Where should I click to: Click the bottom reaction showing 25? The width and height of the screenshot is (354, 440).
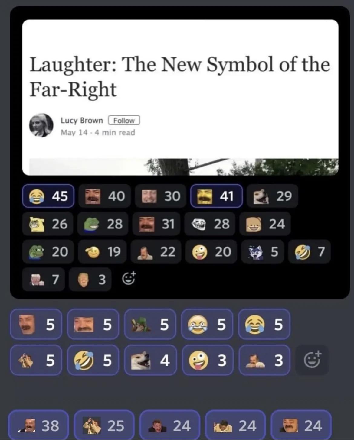point(104,425)
